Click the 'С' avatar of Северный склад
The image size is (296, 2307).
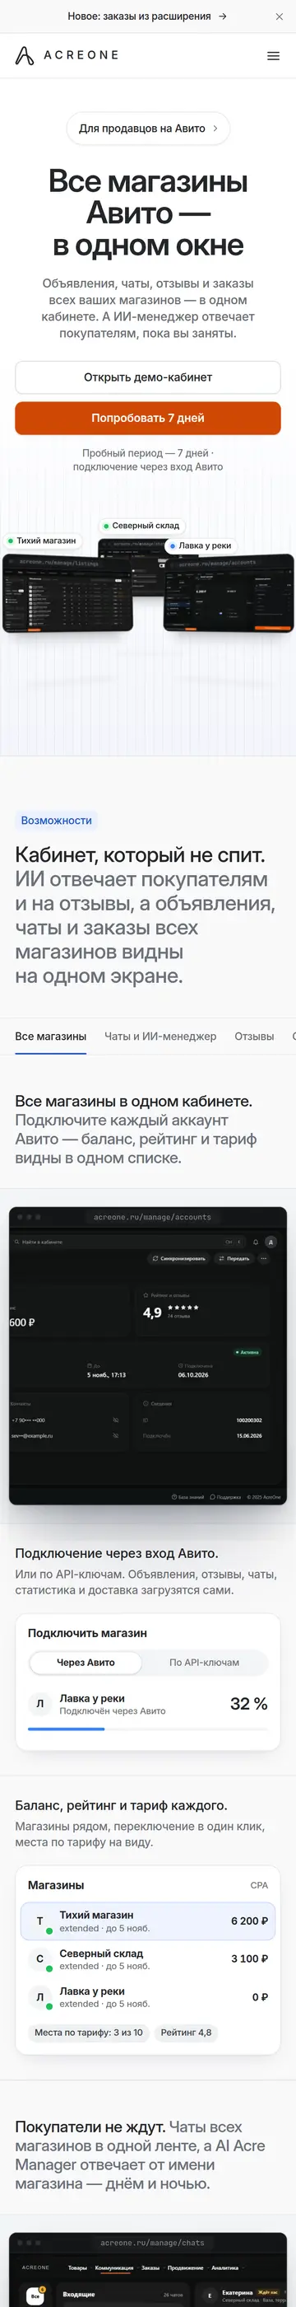coord(39,1958)
